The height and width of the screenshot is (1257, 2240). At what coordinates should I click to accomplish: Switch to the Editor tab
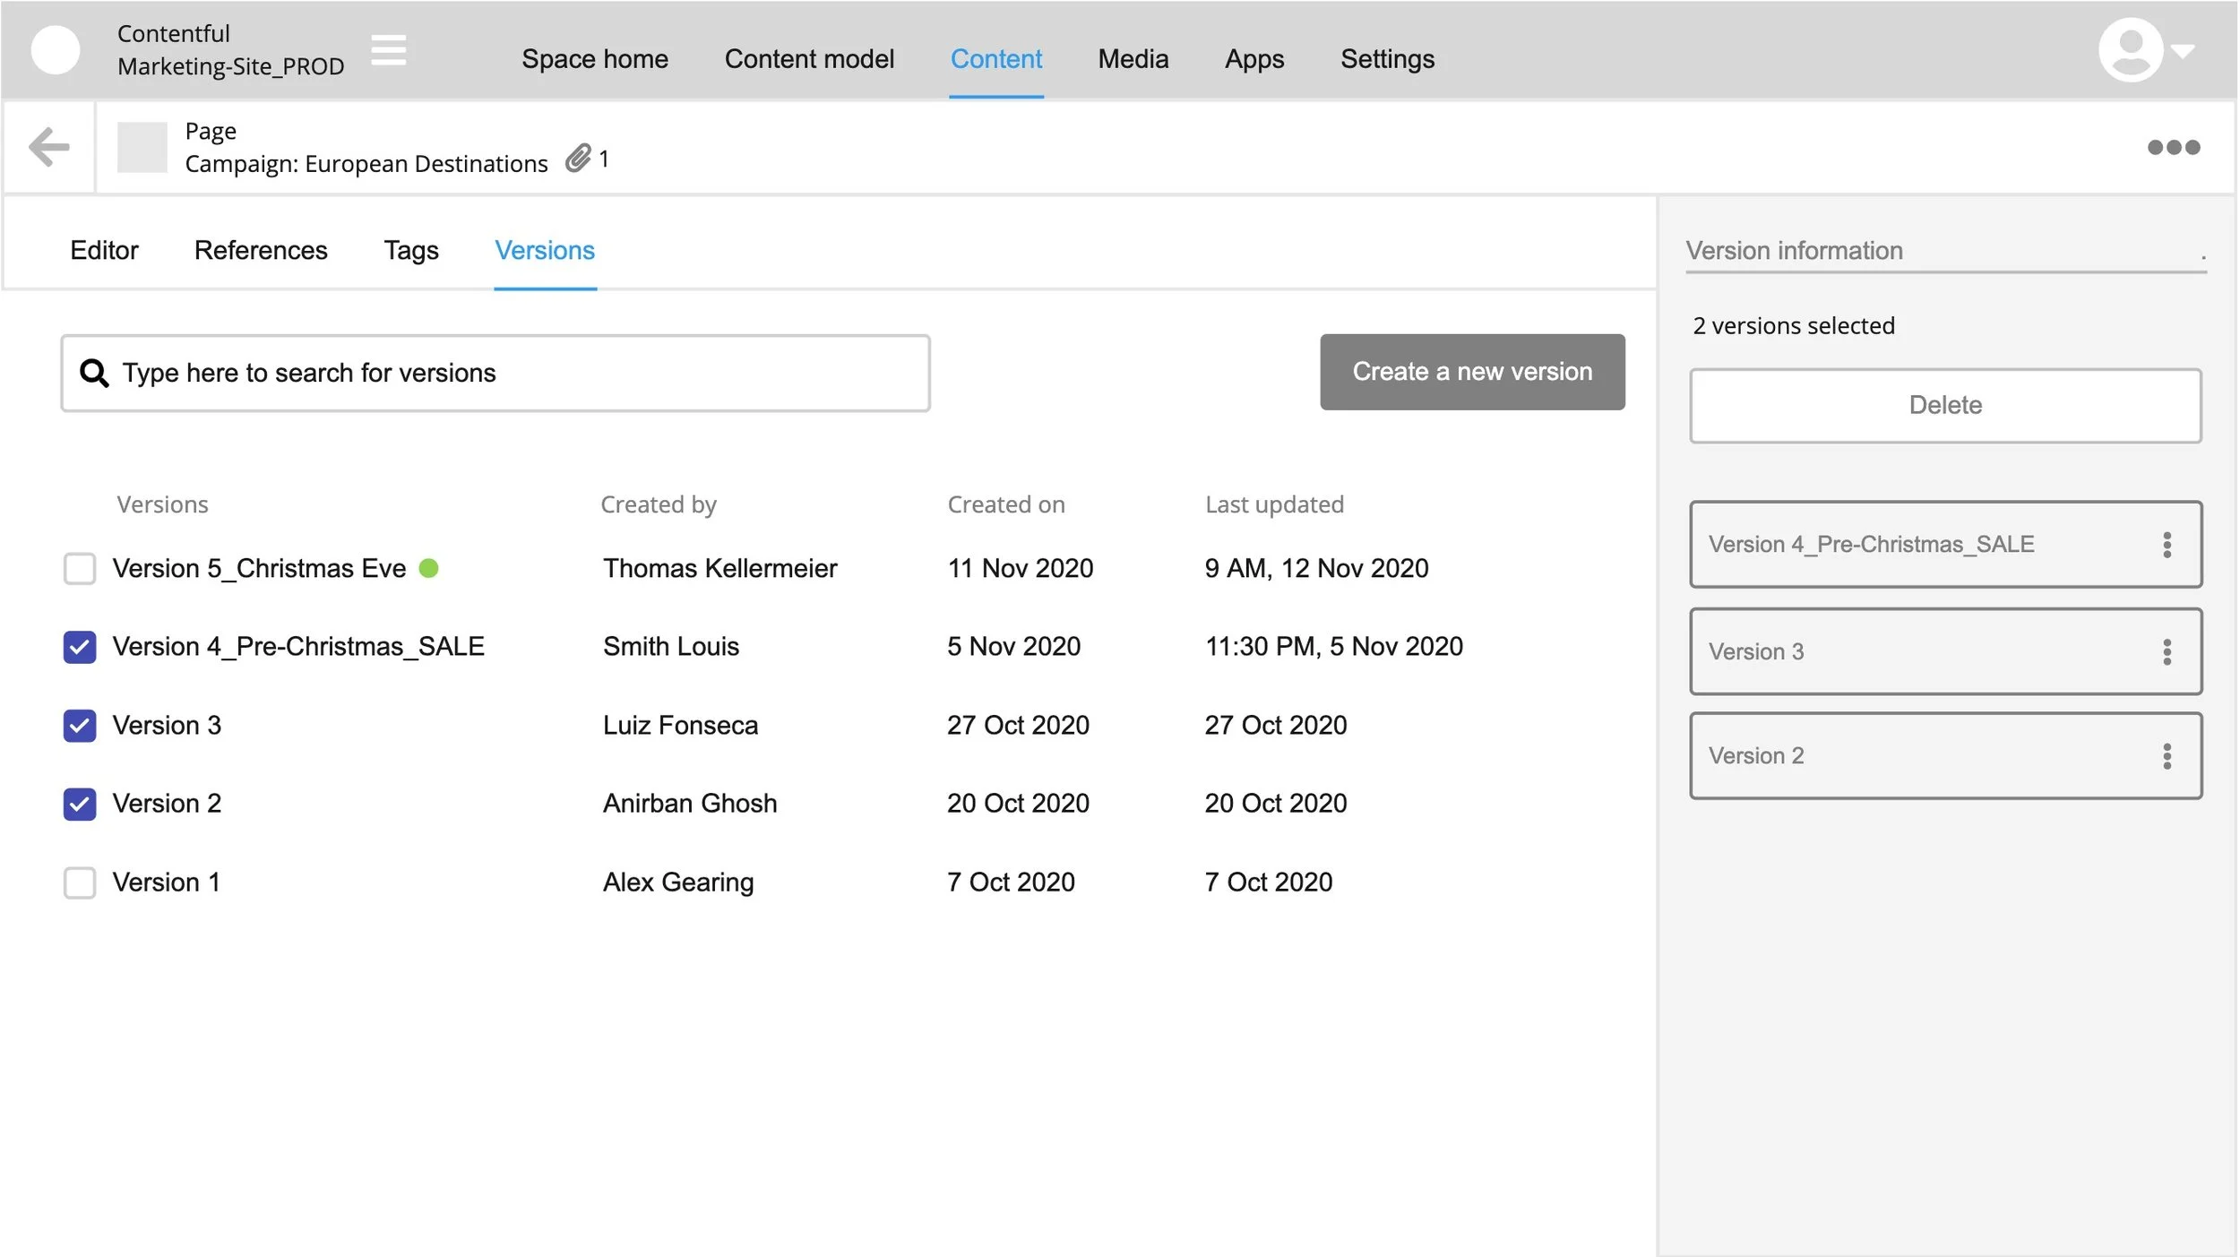point(104,250)
